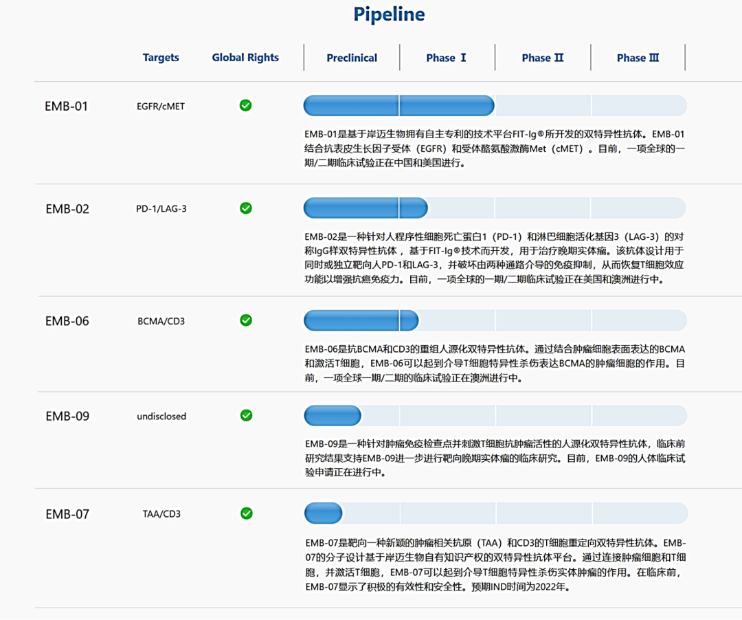Click the EMB-06 progress bar

[495, 320]
